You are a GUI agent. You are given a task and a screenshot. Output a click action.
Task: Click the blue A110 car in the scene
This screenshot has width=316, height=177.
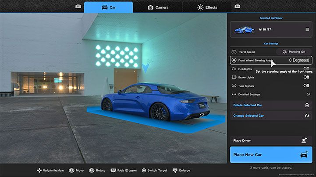pyautogui.click(x=155, y=102)
